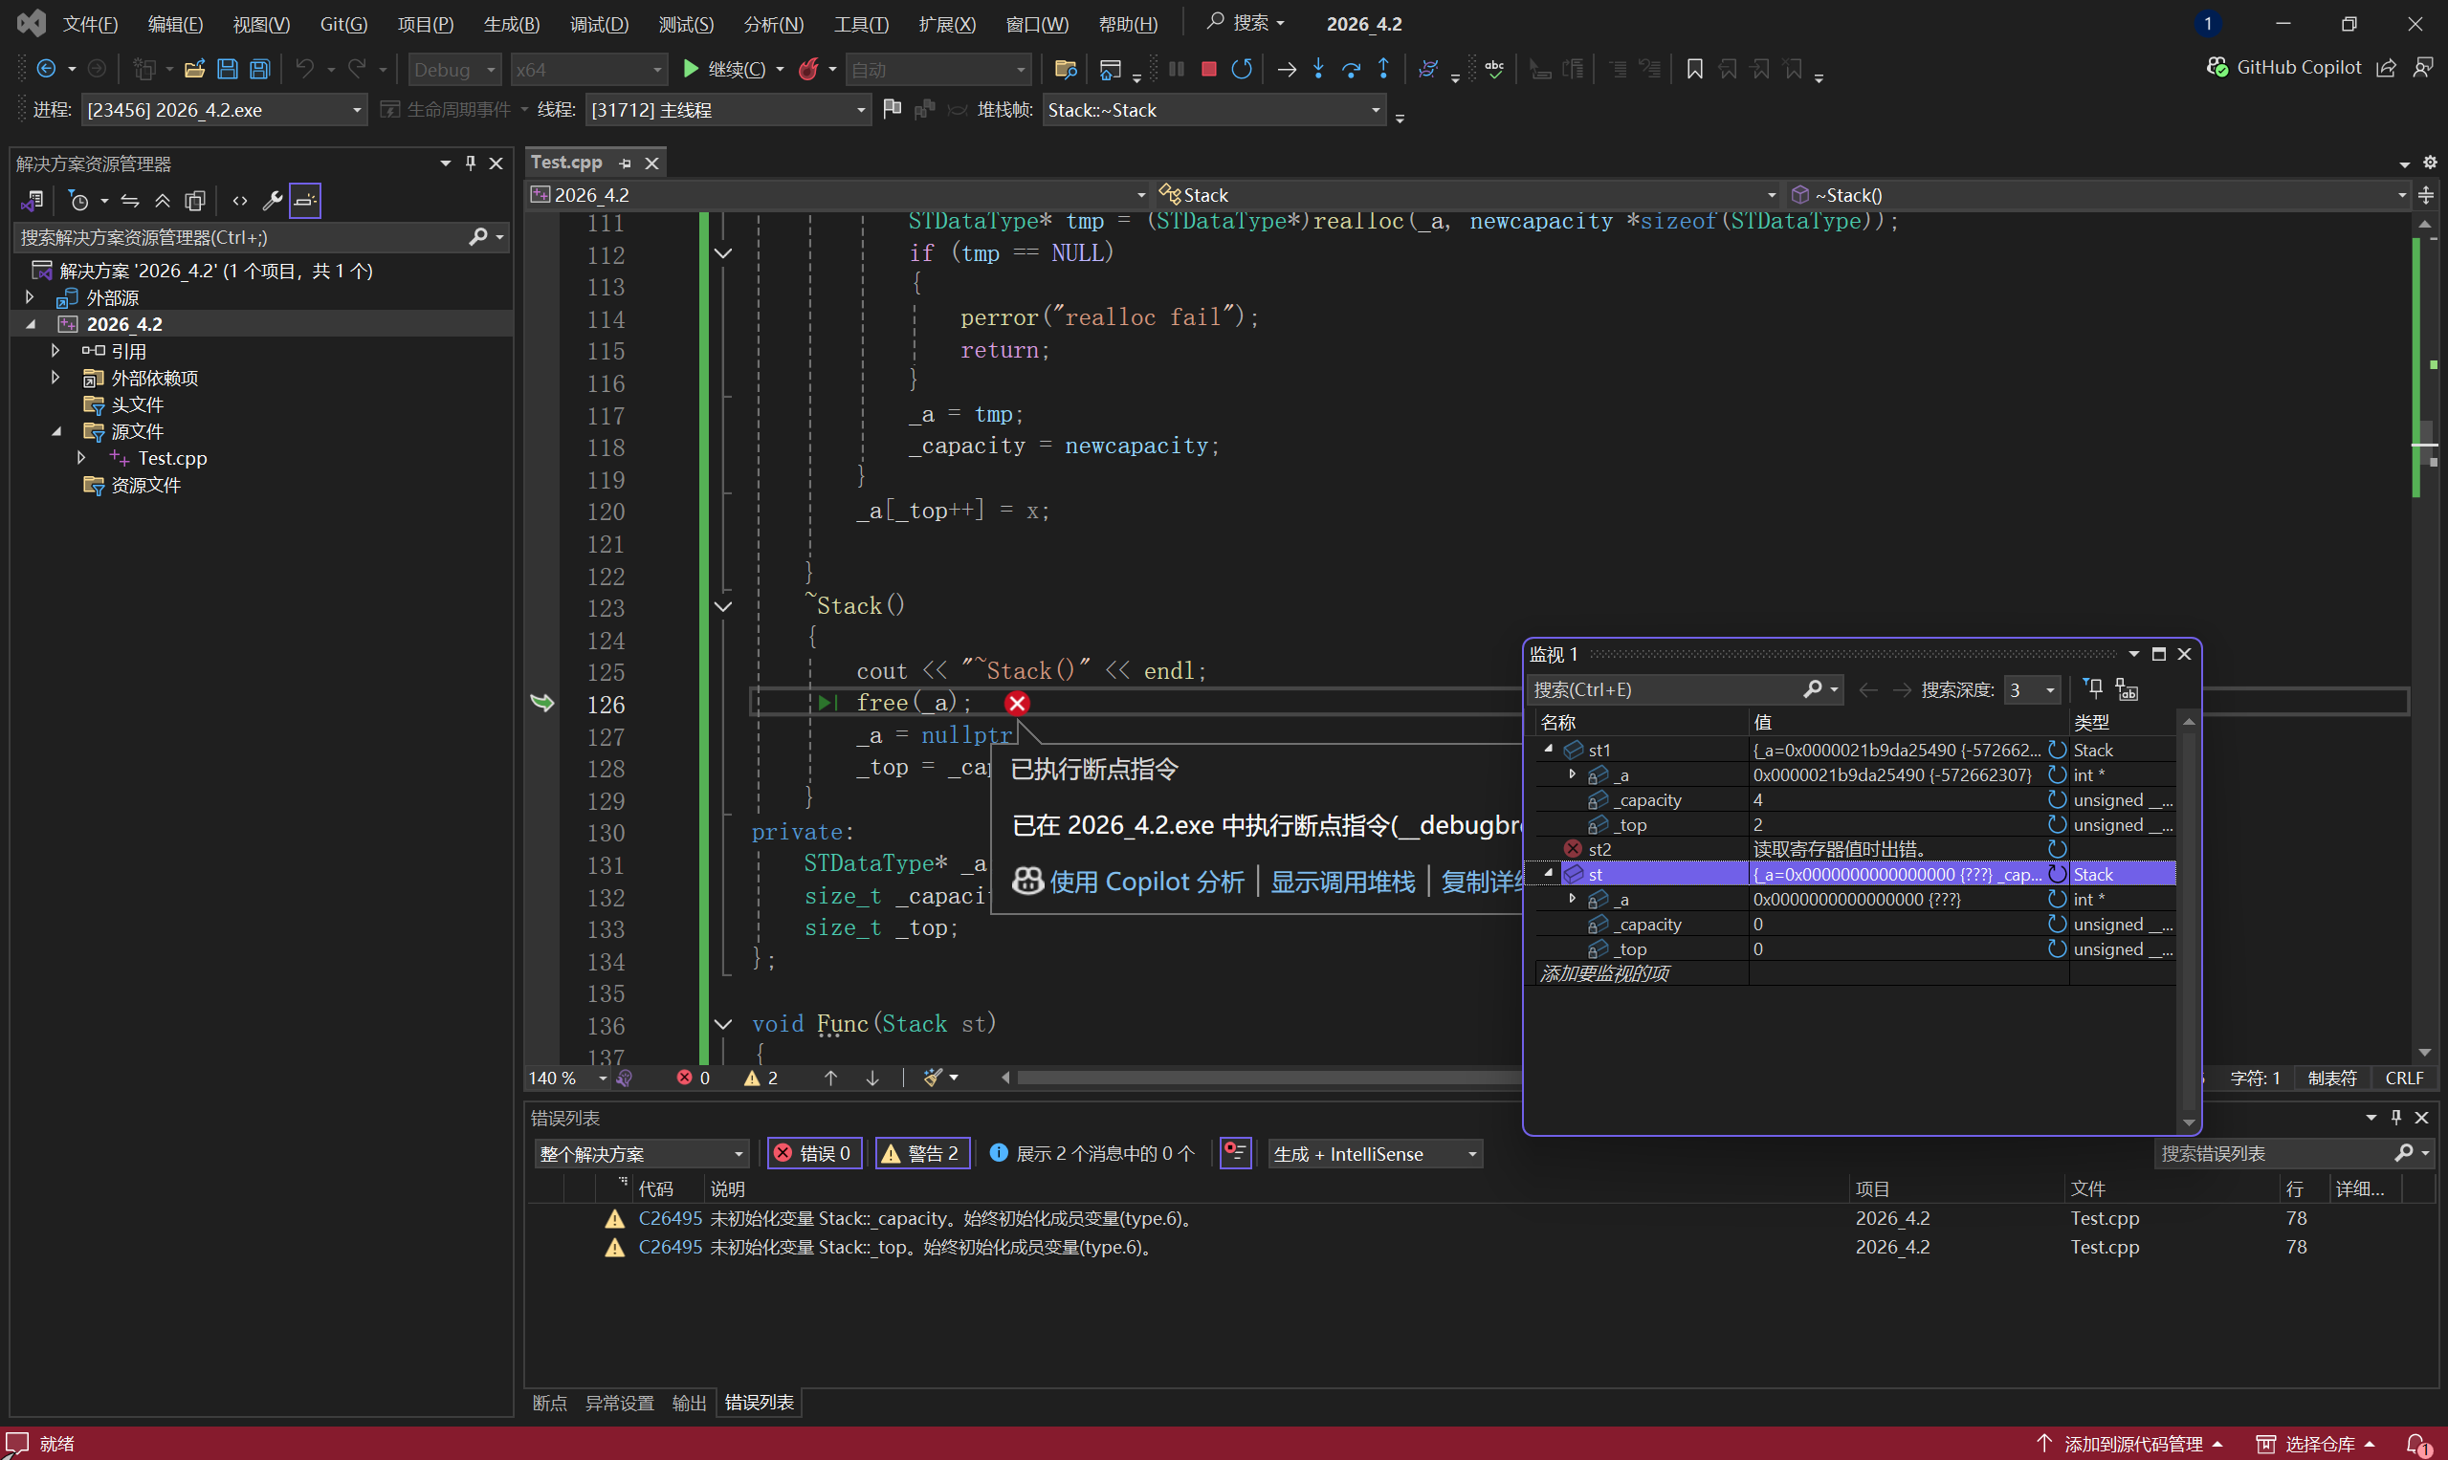Screen dimensions: 2448x1460
Task: Toggle the Warnings 2 filter button
Action: [921, 1153]
